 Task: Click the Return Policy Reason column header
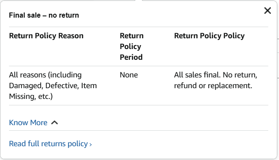click(x=46, y=36)
